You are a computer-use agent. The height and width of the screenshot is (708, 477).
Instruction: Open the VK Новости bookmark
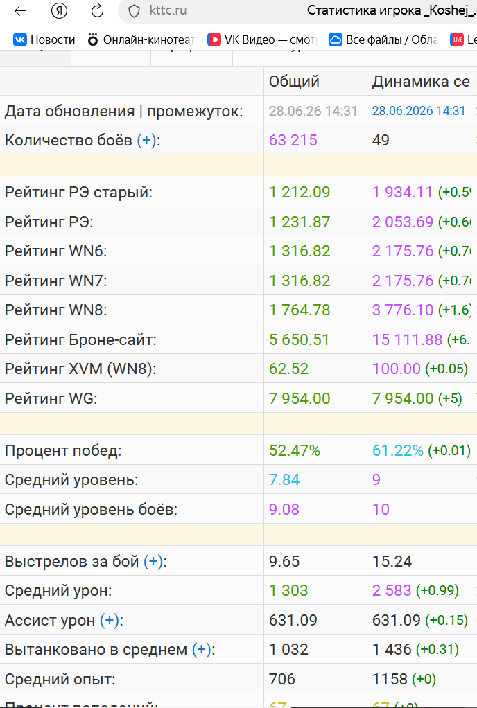(44, 39)
